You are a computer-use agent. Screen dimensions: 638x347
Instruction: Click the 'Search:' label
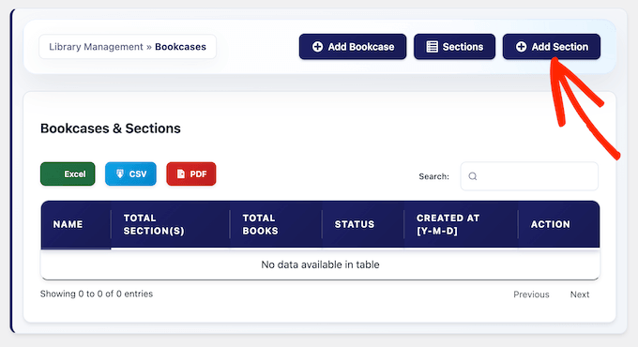433,176
